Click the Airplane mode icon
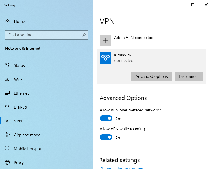 pos(8,135)
